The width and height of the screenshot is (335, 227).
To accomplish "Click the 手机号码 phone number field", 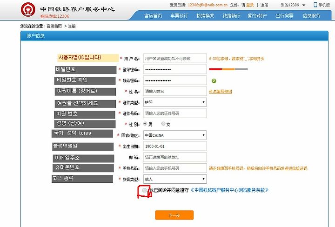I will tap(175, 168).
